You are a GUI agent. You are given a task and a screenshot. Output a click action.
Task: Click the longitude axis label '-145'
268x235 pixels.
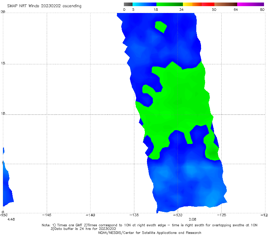pyautogui.click(x=47, y=215)
